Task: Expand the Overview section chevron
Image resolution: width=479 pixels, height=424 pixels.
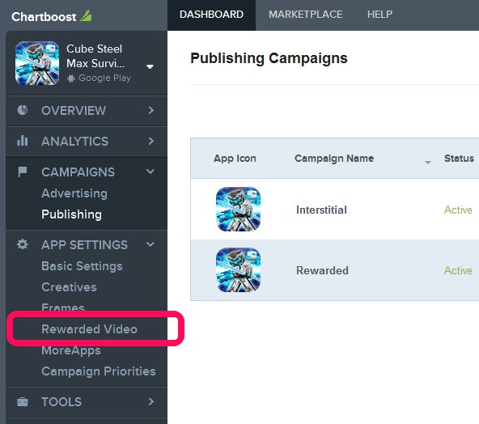Action: (x=151, y=110)
